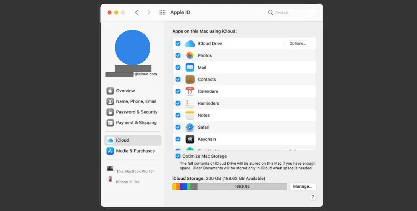
Task: Click the Reminders list icon
Action: click(190, 103)
